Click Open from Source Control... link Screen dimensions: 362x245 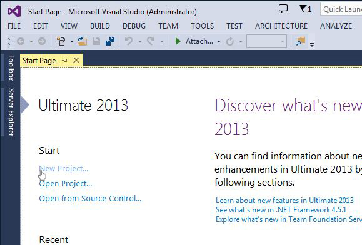click(90, 199)
